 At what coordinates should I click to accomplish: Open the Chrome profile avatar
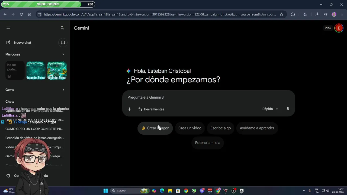coord(334,14)
